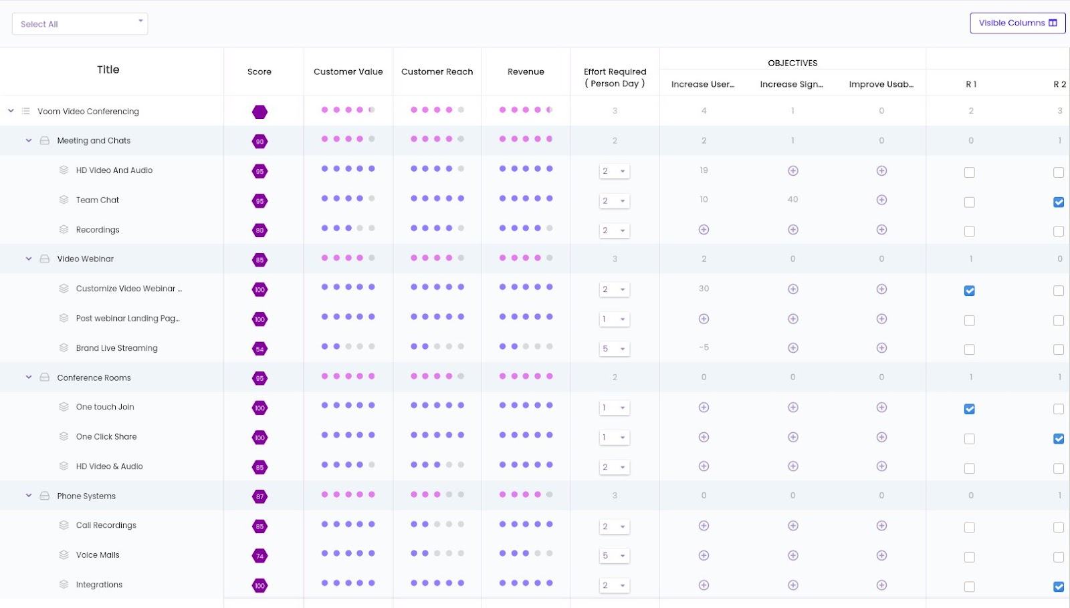This screenshot has width=1070, height=608.
Task: Click the folder icon beside Phone Systems
Action: click(45, 496)
